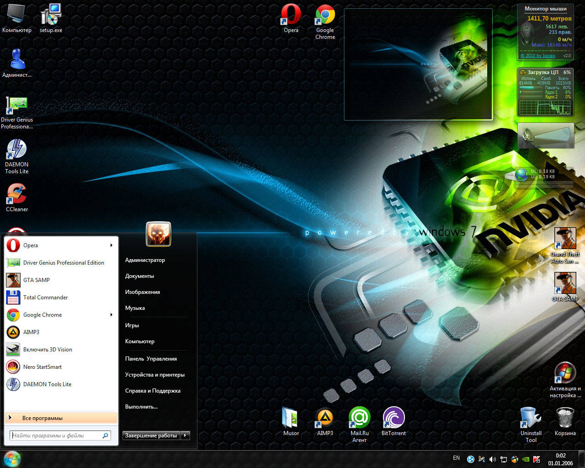Click the mouse monitor gadget

pos(546,33)
